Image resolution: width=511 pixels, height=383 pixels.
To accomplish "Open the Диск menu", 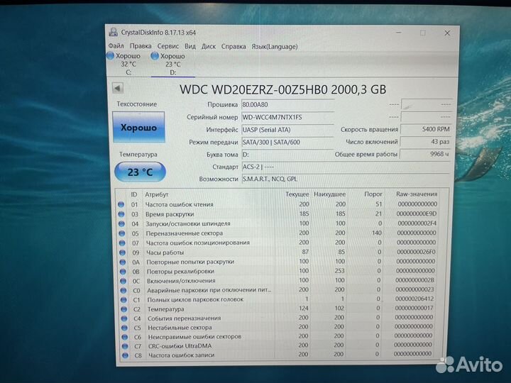I will click(x=209, y=46).
